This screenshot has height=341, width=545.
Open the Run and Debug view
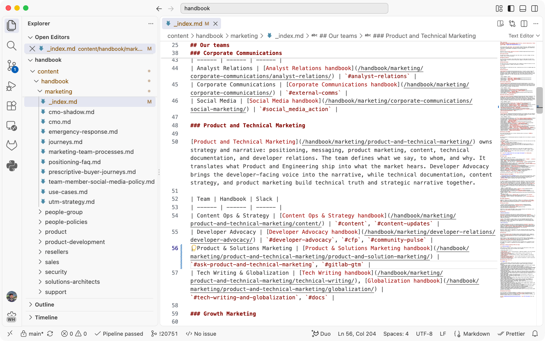point(12,86)
